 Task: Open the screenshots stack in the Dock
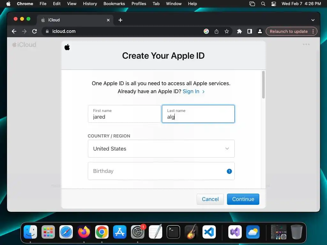coord(278,232)
